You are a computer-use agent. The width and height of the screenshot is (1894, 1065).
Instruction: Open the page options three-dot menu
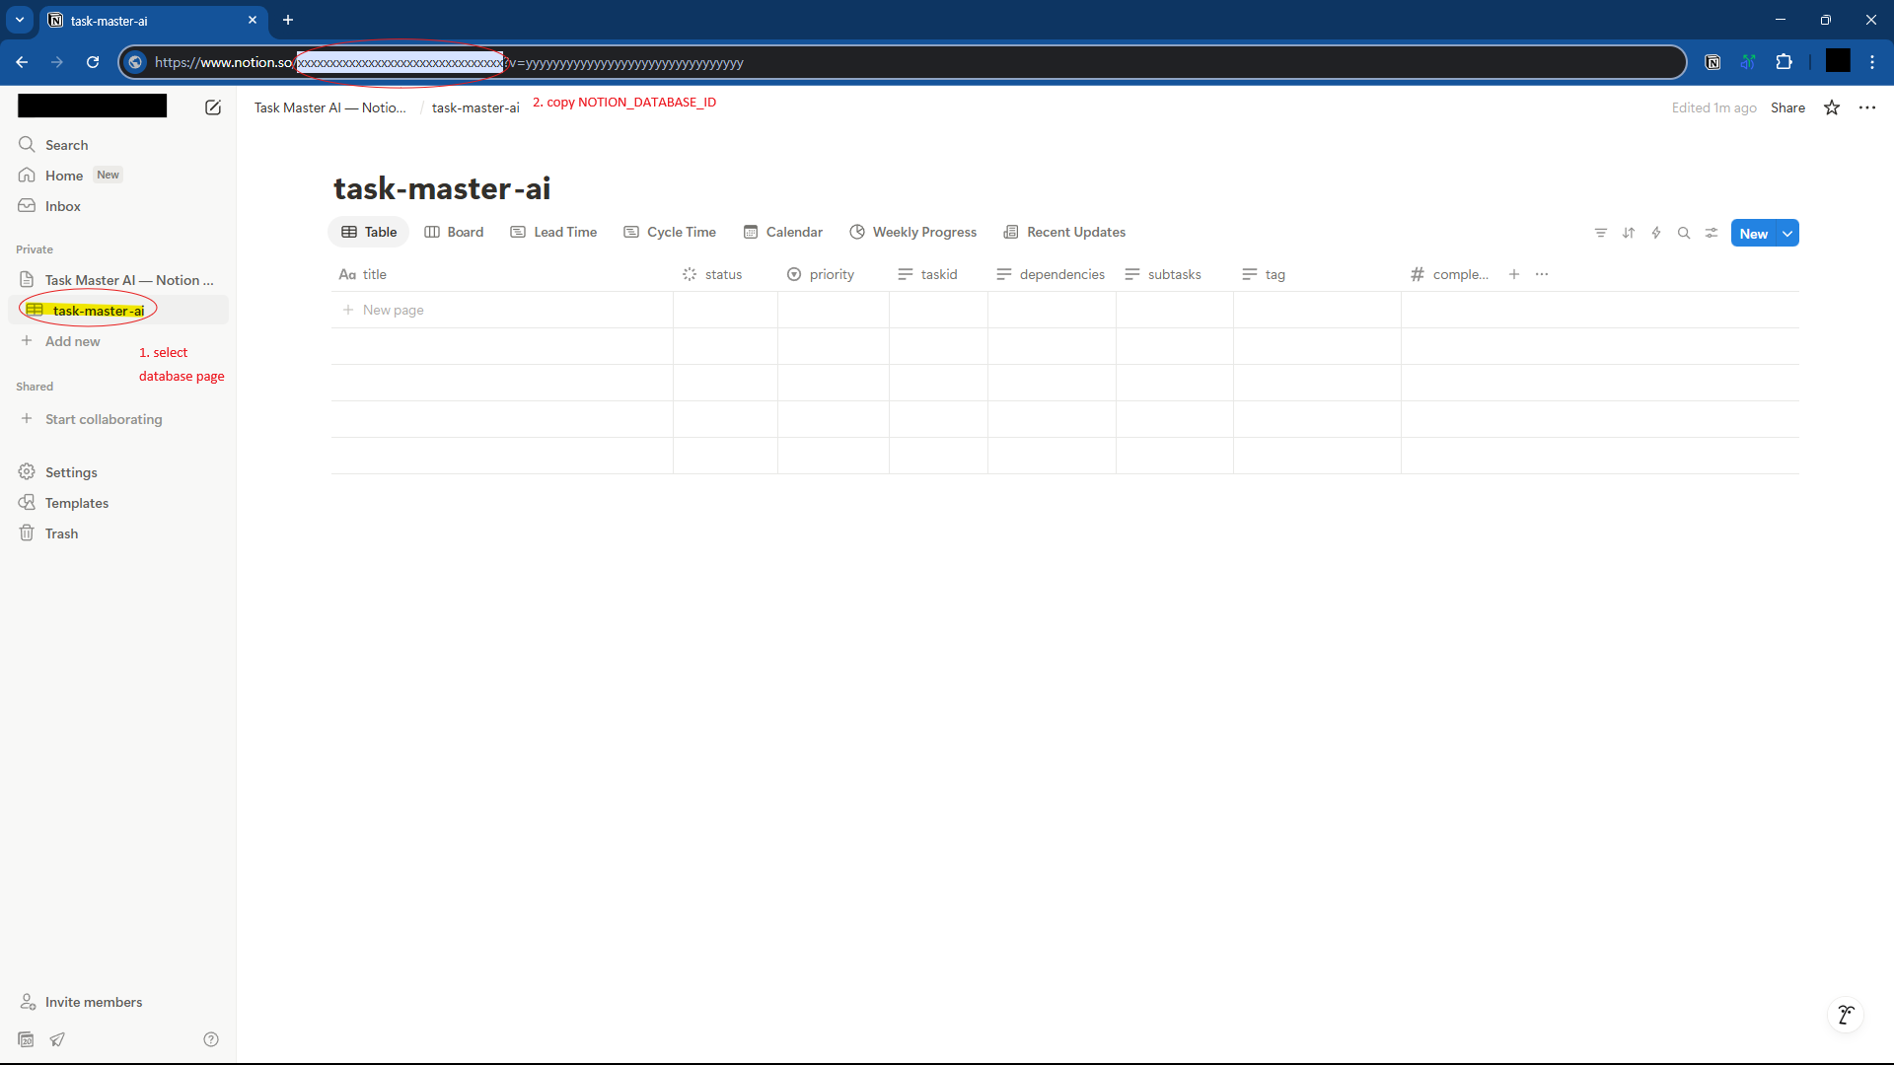click(1867, 108)
